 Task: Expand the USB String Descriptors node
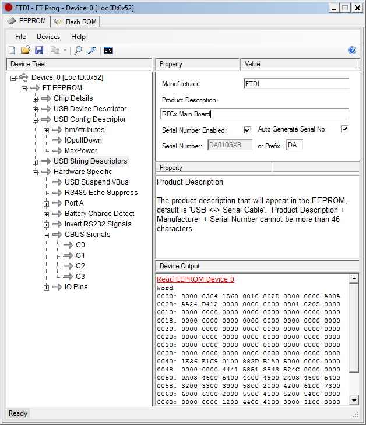click(x=36, y=162)
